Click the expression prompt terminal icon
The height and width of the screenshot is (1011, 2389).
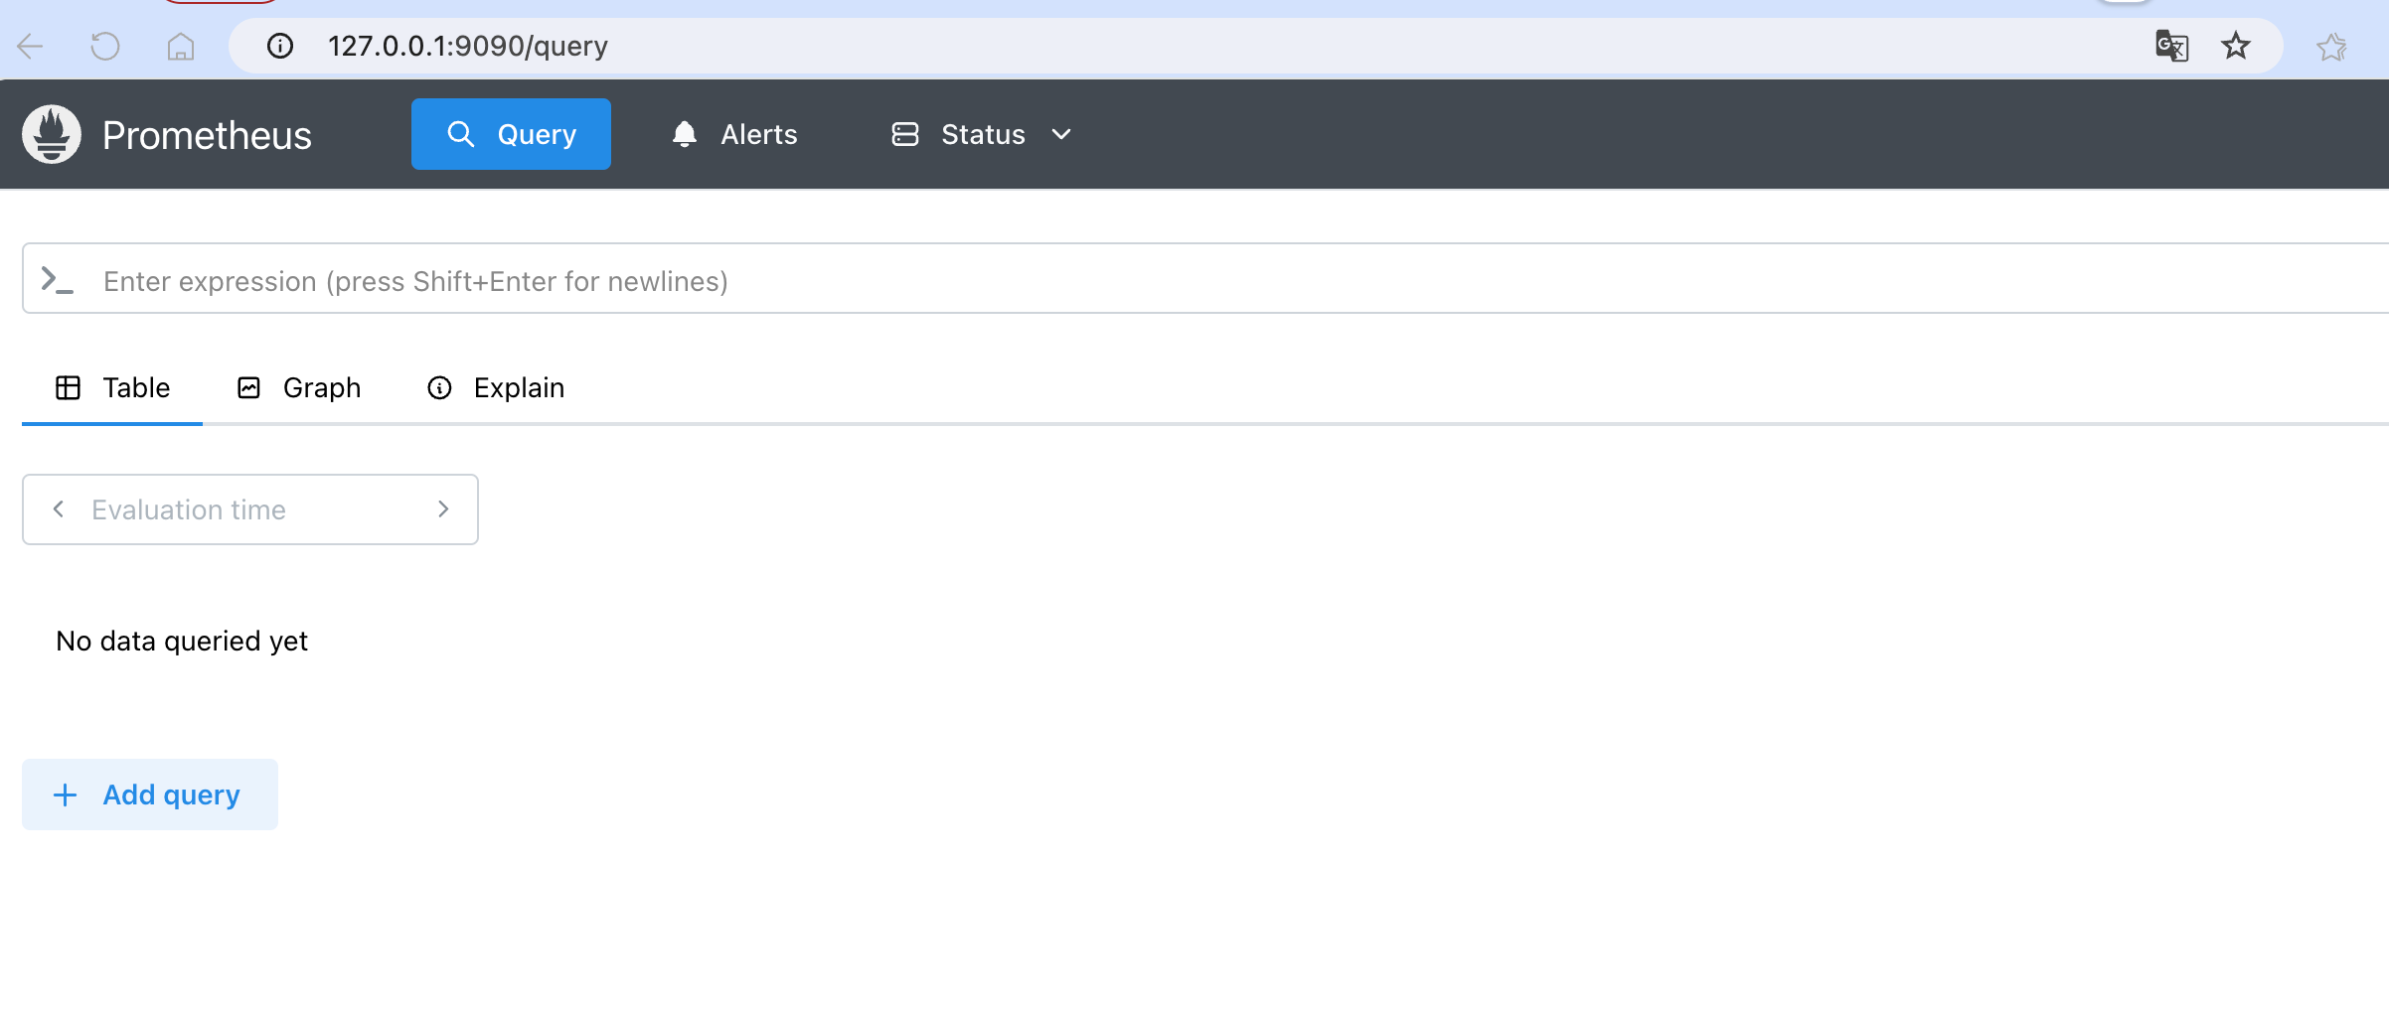tap(57, 281)
